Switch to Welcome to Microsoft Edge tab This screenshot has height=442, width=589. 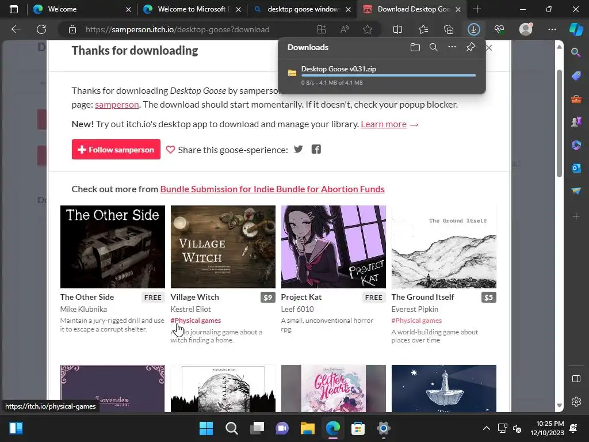point(192,9)
